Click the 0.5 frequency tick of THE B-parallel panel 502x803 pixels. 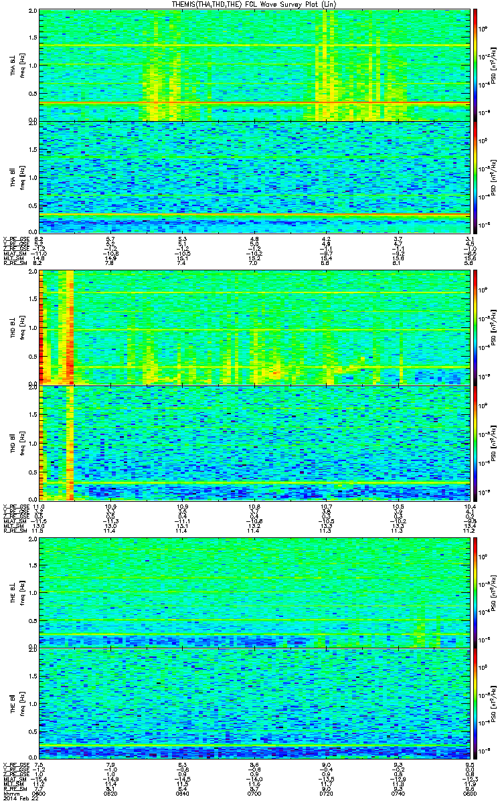coord(33,732)
